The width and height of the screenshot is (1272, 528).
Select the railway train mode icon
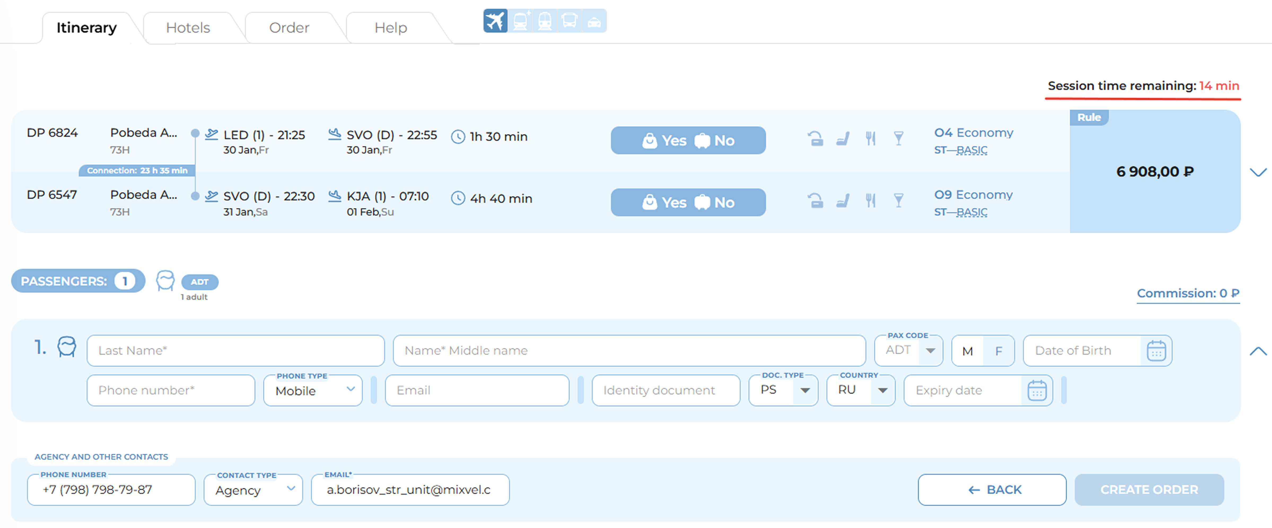pos(545,21)
